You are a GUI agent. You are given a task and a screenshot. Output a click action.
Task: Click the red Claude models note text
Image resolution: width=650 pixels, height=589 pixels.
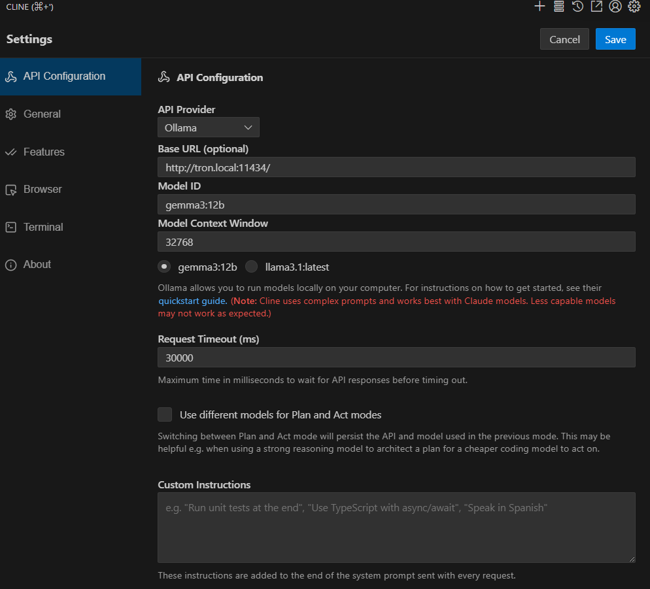coord(386,307)
